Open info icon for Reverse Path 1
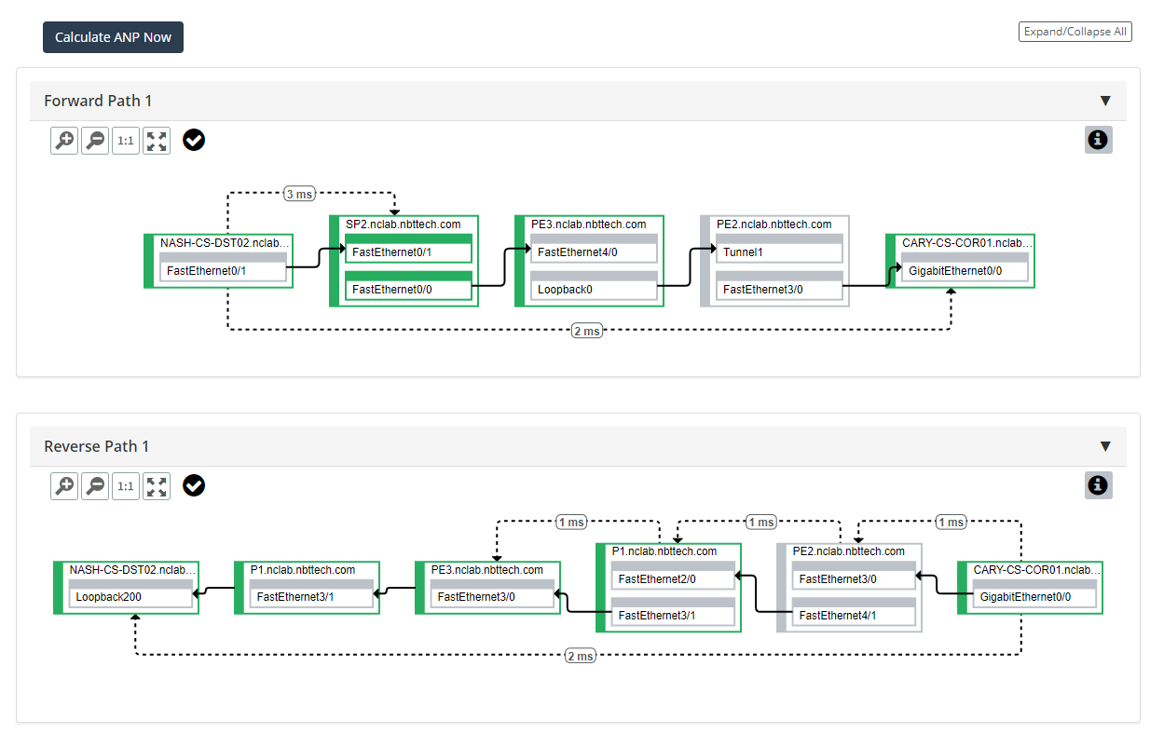 click(1099, 485)
